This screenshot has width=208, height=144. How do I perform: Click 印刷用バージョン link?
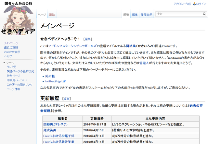click(x=17, y=80)
